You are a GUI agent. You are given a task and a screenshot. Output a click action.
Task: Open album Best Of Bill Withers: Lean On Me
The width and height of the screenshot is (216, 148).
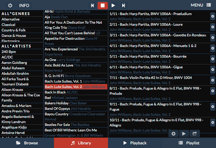(x=76, y=133)
